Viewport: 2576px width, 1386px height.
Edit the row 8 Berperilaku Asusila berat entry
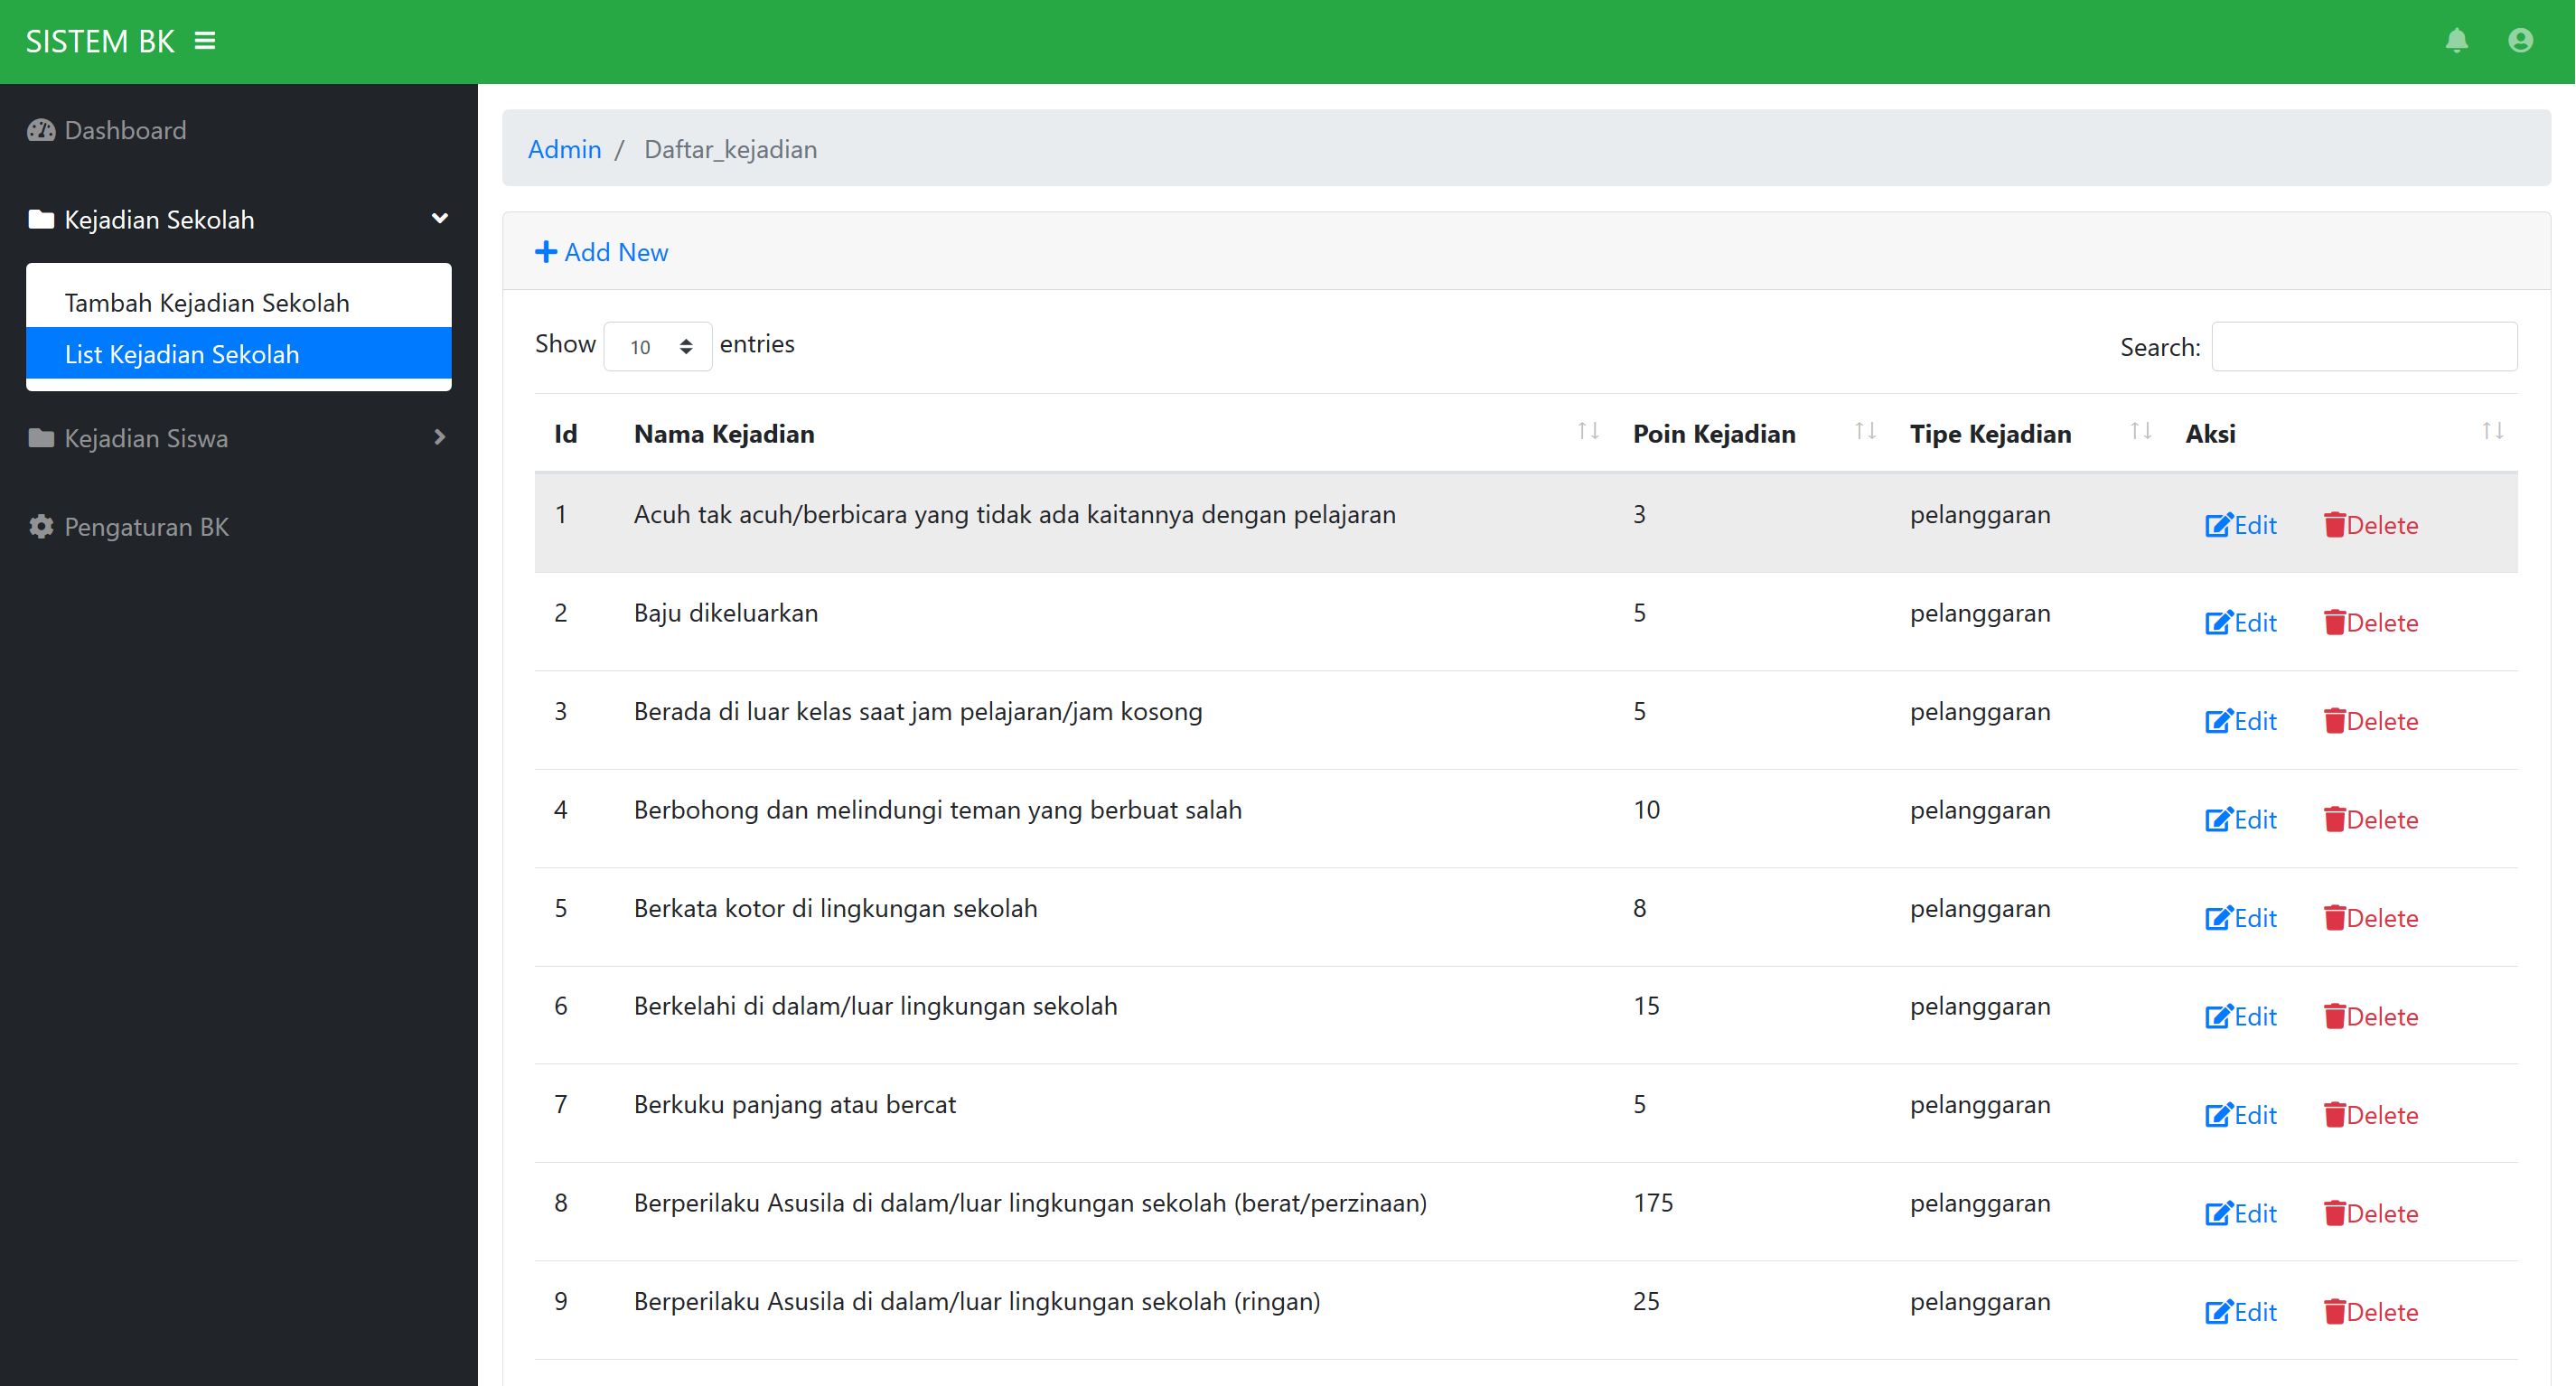pos(2241,1214)
